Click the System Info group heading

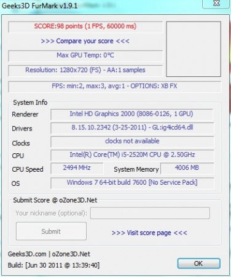[x=30, y=102]
